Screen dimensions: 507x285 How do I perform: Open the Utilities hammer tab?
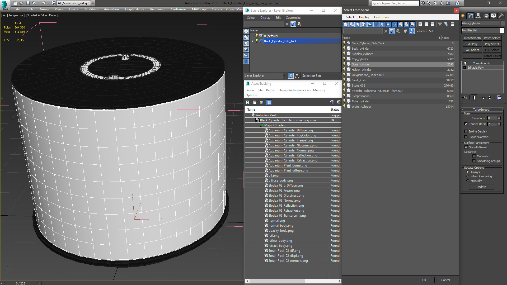pyautogui.click(x=501, y=16)
